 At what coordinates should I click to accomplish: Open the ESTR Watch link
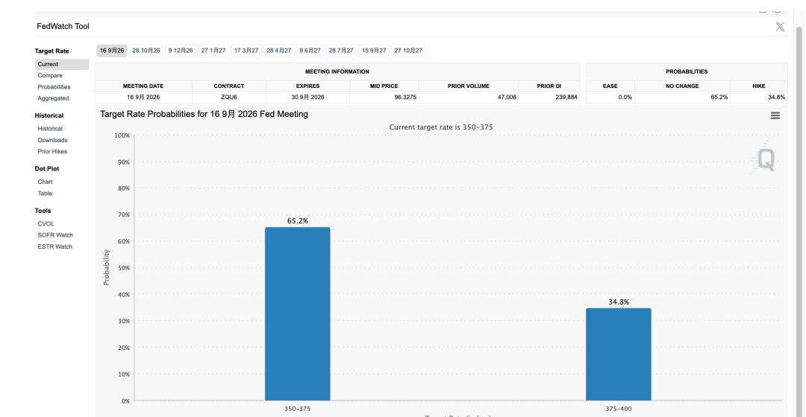coord(55,246)
